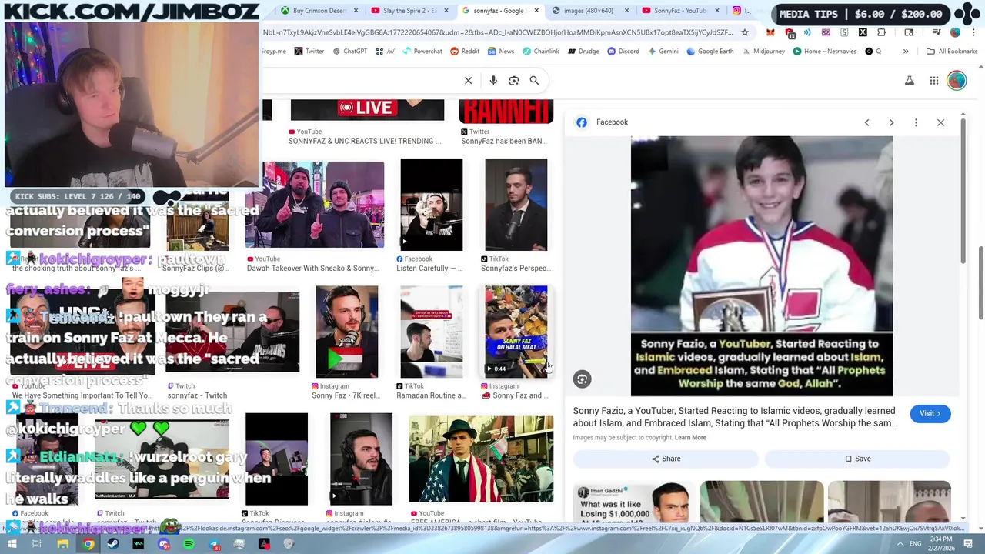This screenshot has width=985, height=554.
Task: Open the Sonny Faz 7K reel thumbnail
Action: [x=346, y=332]
